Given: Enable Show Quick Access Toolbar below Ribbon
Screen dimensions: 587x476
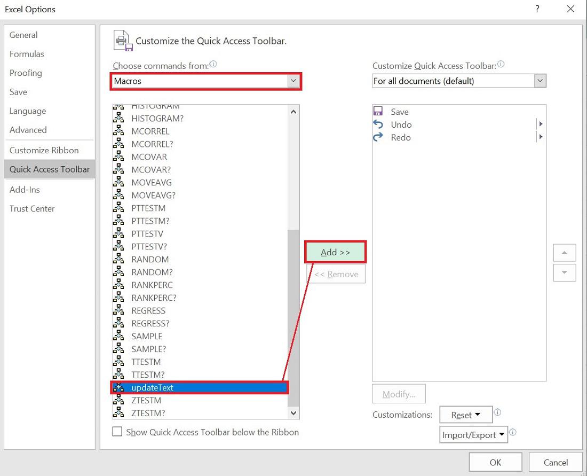Looking at the screenshot, I should pyautogui.click(x=117, y=432).
